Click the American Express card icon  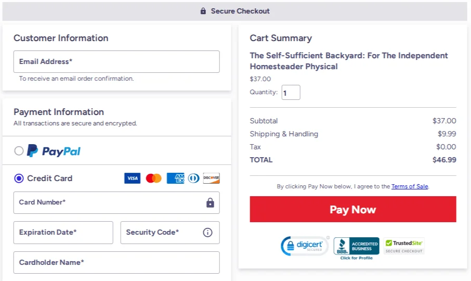point(176,178)
